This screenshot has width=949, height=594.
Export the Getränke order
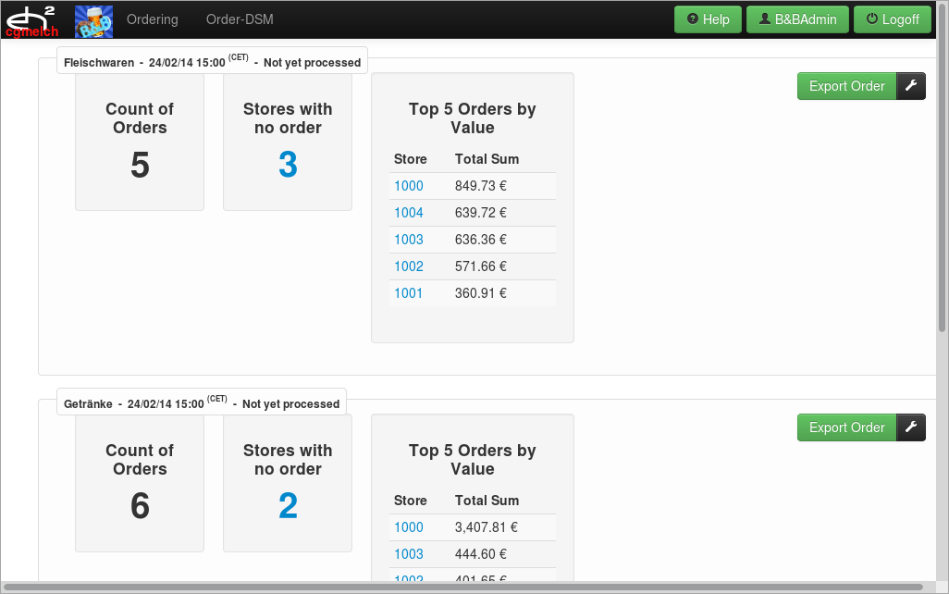tap(846, 427)
